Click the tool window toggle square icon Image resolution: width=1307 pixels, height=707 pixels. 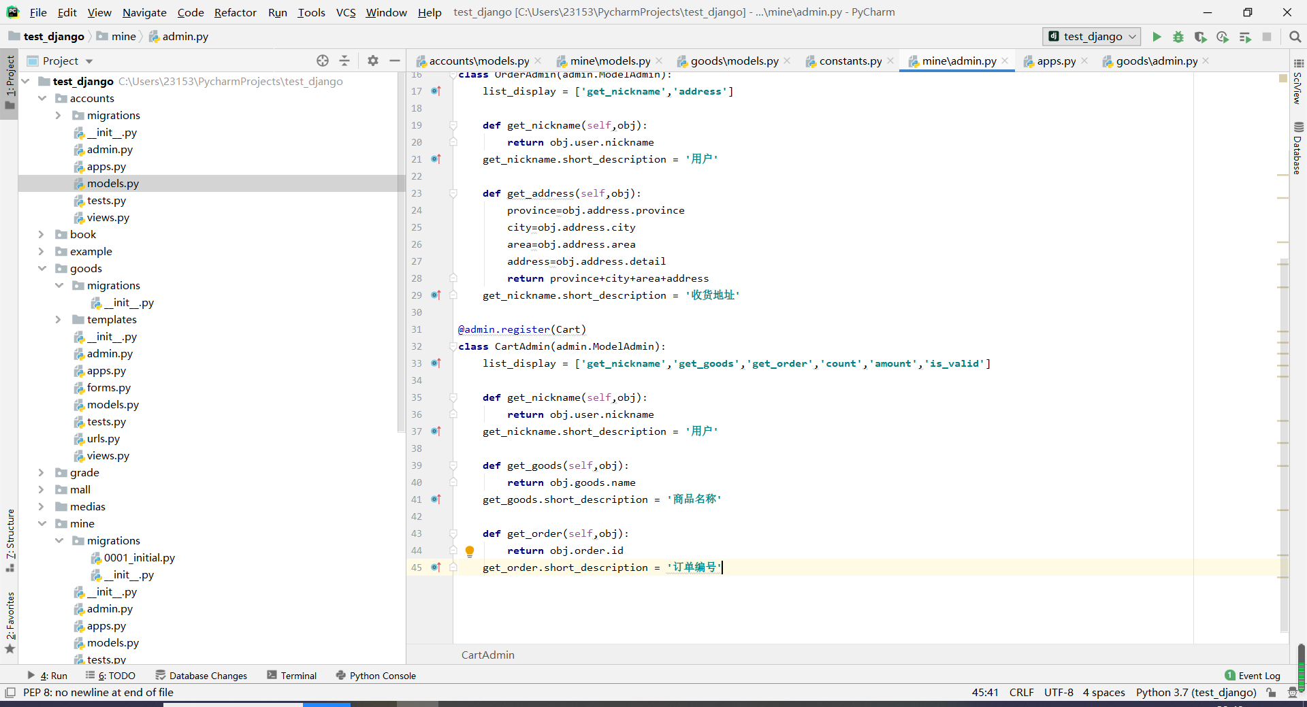10,693
